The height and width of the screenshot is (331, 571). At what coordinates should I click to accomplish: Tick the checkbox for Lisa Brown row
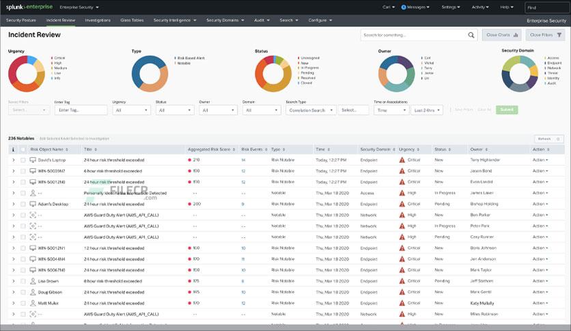point(23,281)
